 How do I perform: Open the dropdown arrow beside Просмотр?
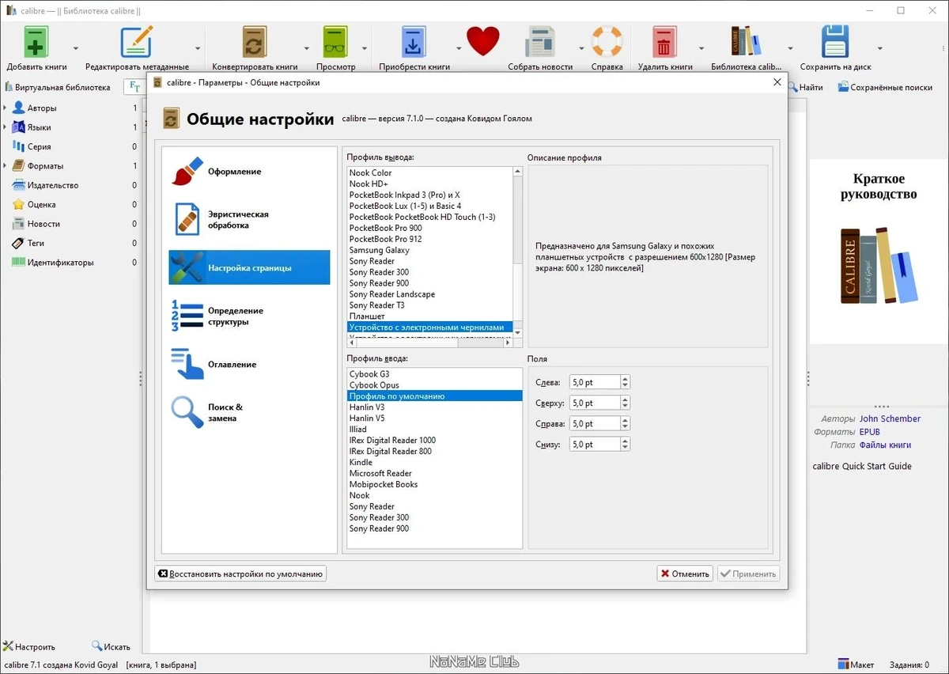point(365,48)
